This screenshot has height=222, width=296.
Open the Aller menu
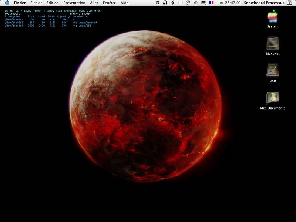[x=94, y=3]
